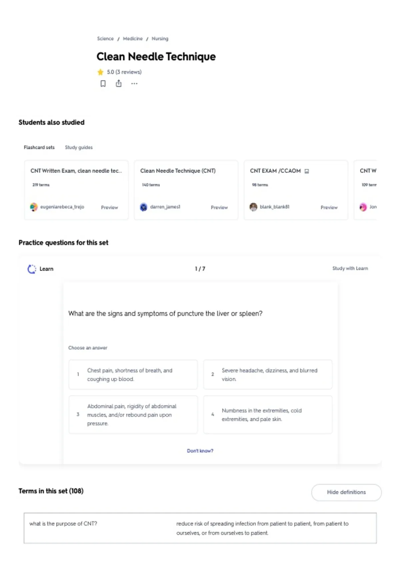Image resolution: width=400 pixels, height=567 pixels.
Task: Select answer 3 about abdominal pain
Action: click(133, 415)
